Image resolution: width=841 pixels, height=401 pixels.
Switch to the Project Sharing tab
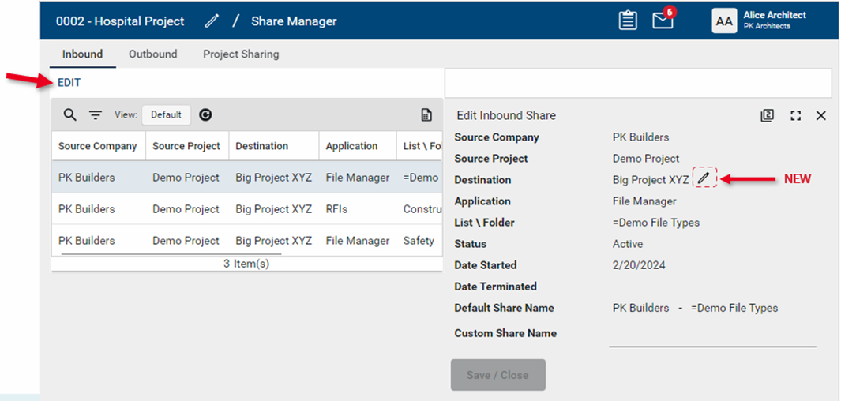[x=241, y=54]
